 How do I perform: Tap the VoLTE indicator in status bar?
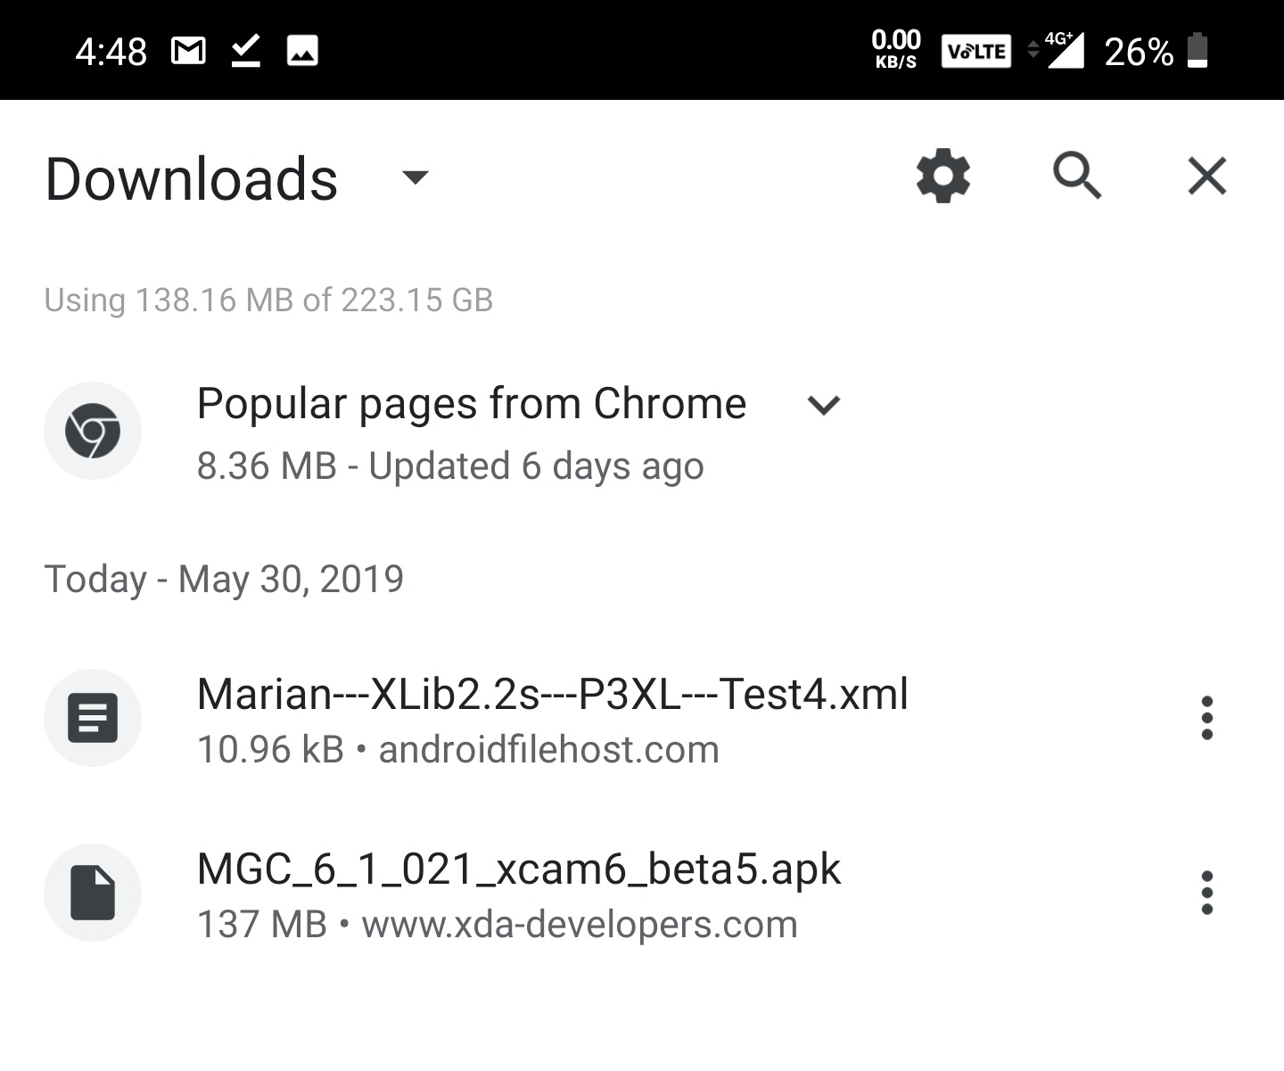pos(976,50)
